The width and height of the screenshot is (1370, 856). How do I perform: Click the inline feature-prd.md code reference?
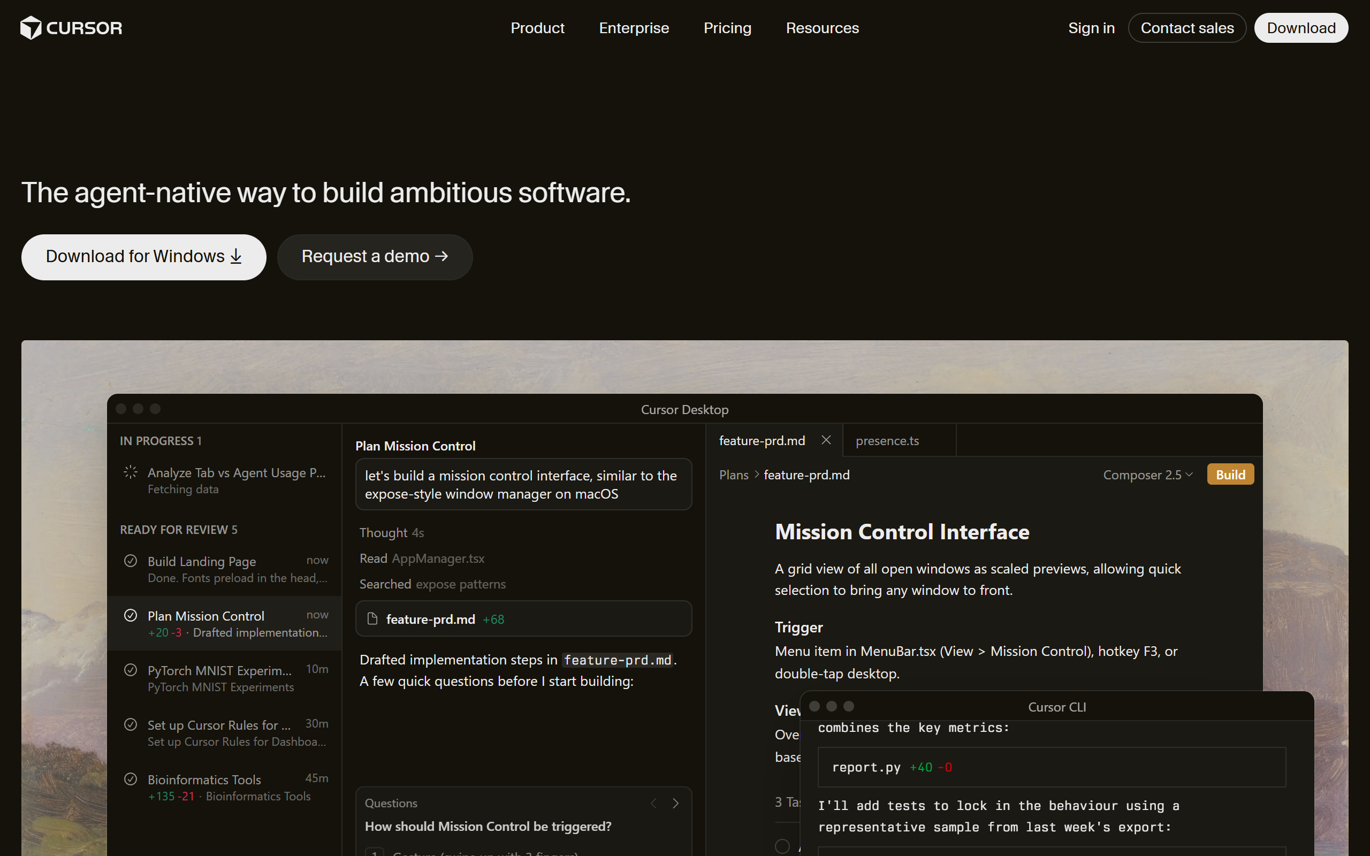(617, 660)
